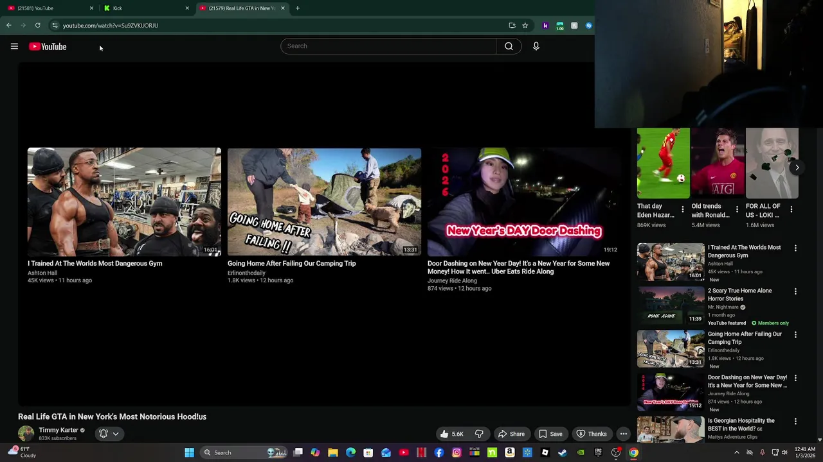Open the weather widget showing 61°F Cloudy

(21, 452)
